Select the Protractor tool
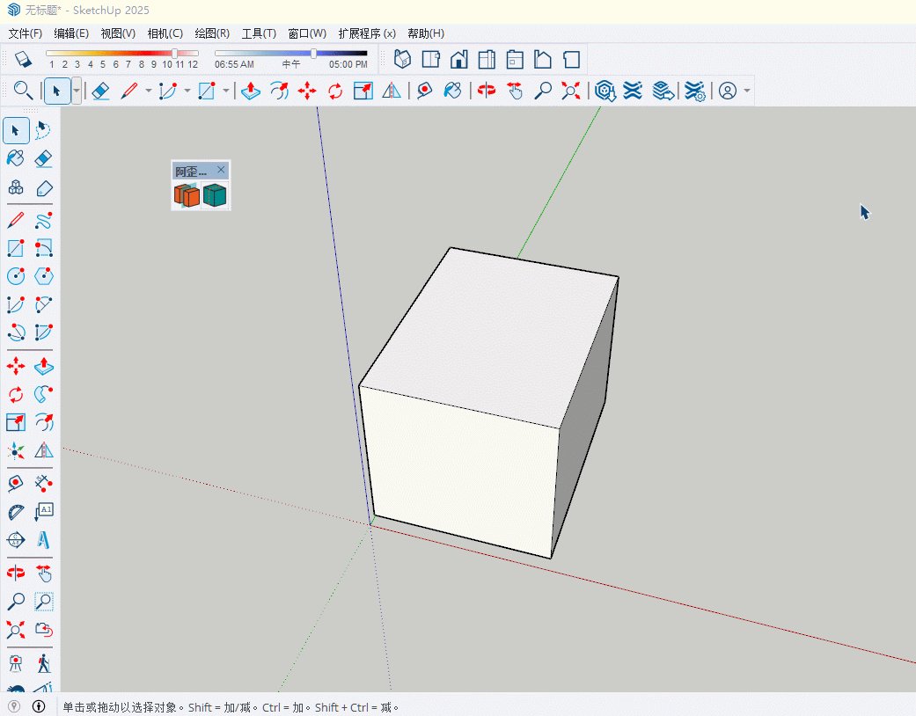The width and height of the screenshot is (916, 716). (15, 512)
